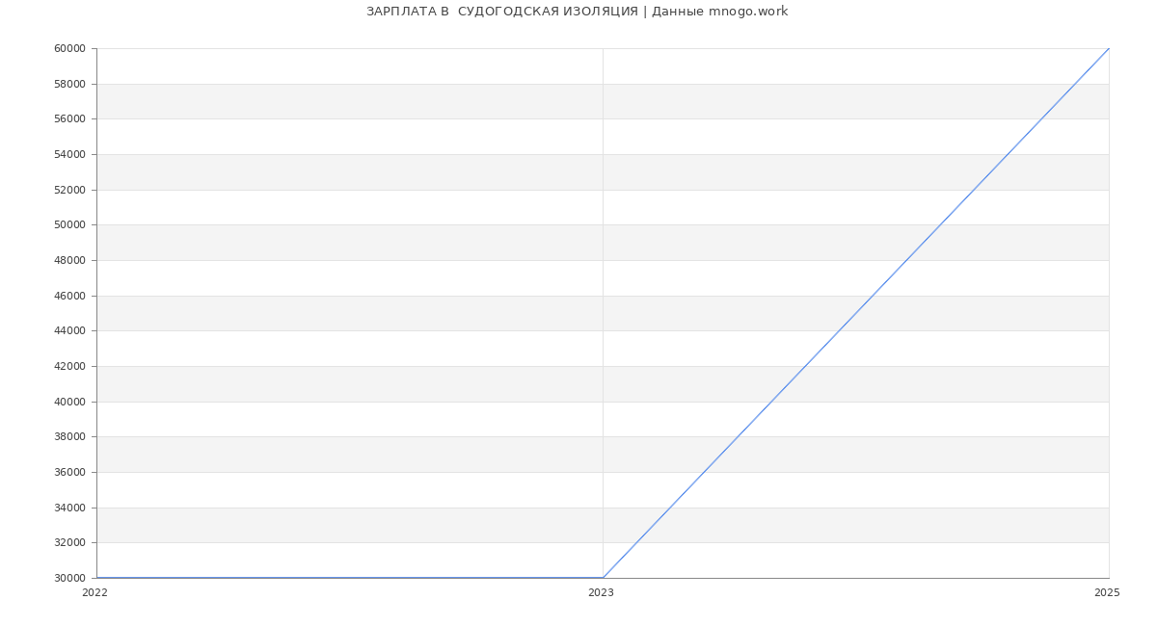Click the 58000 y-axis label
1157x626 pixels.
69,84
